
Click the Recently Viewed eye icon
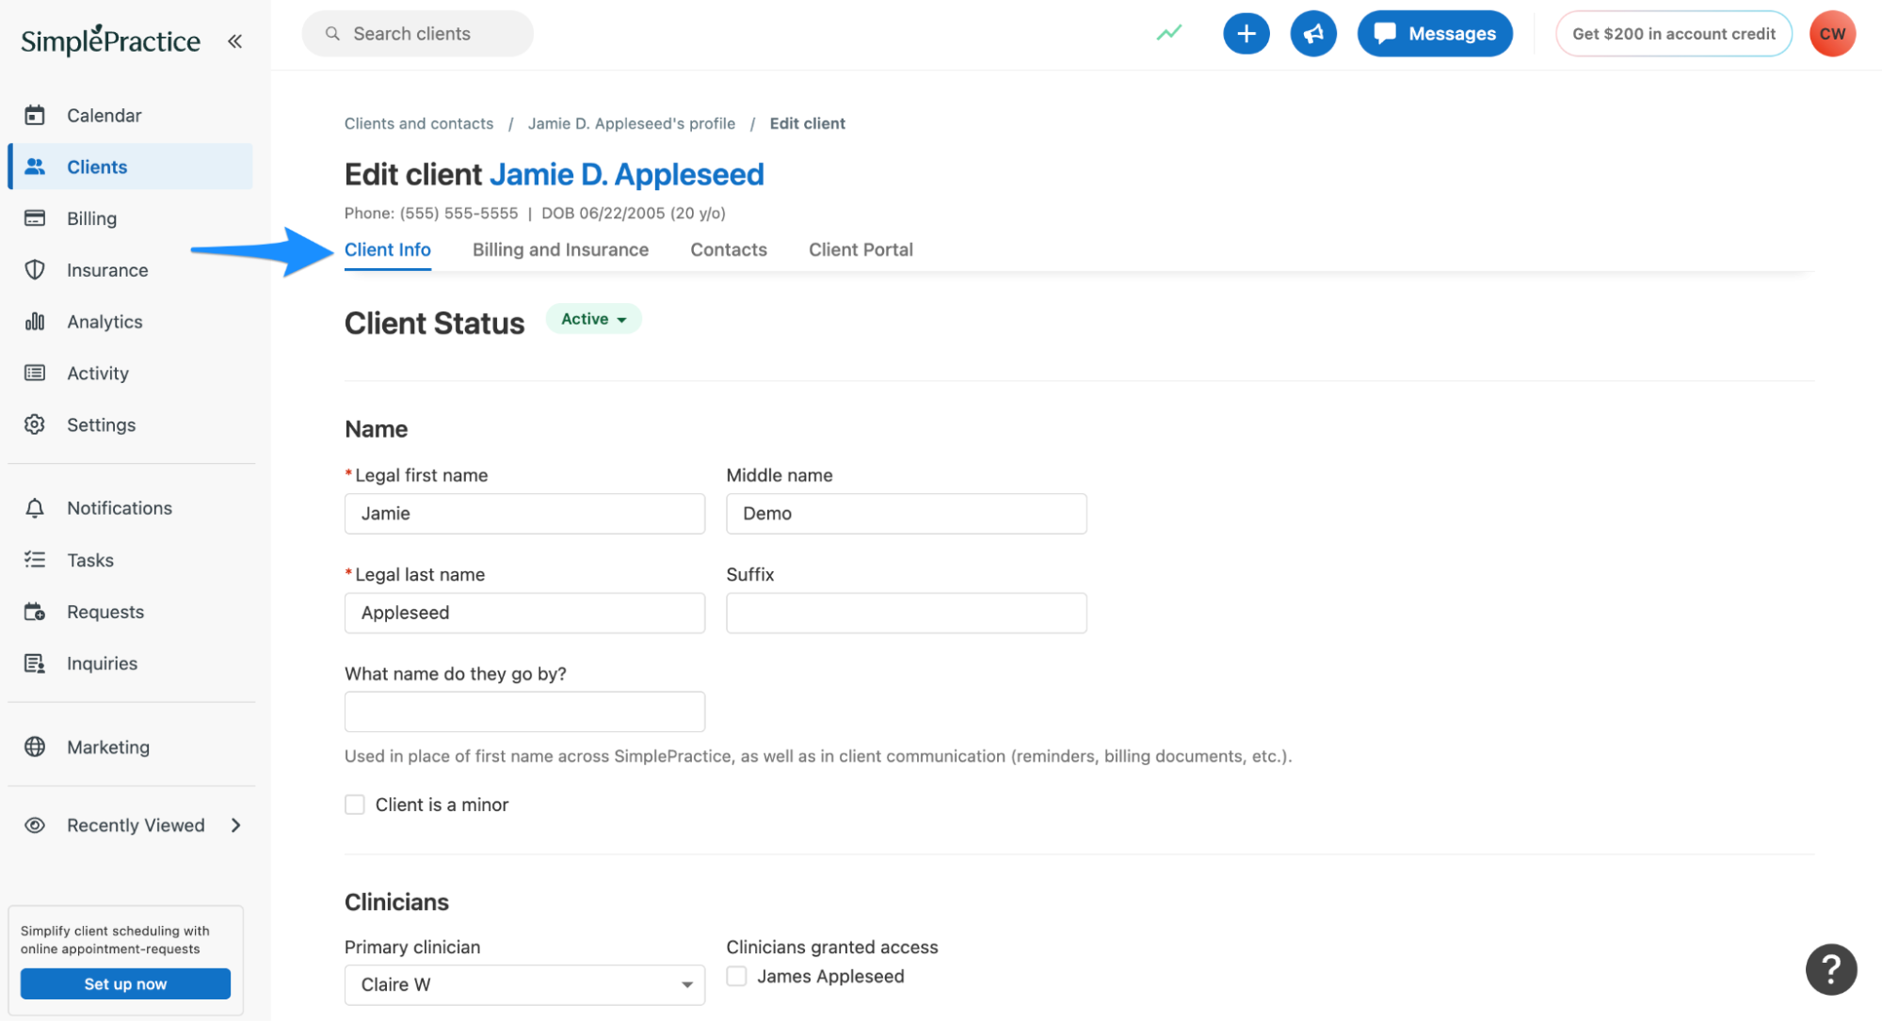click(35, 825)
